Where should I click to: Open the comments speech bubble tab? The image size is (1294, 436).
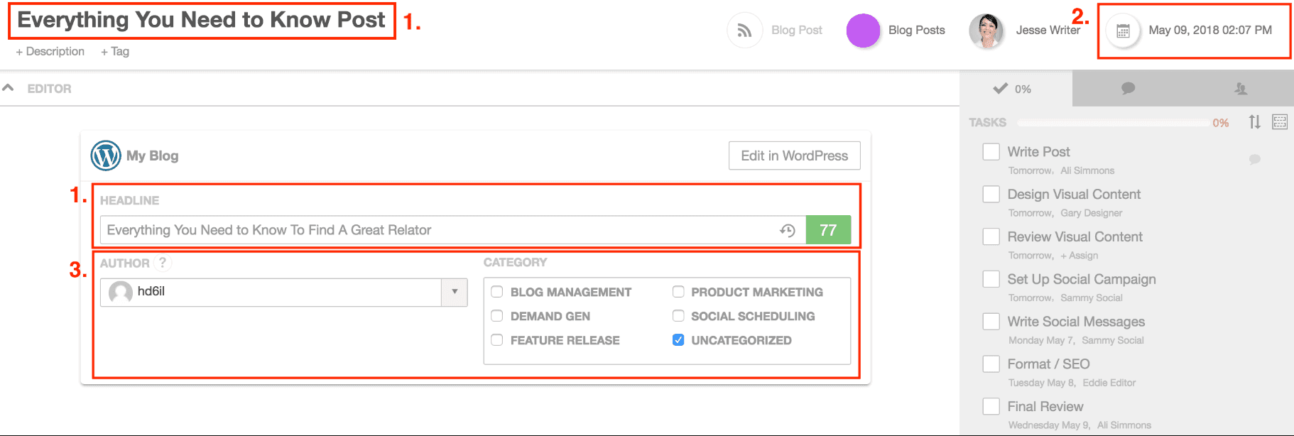coord(1128,88)
